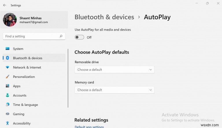Open the Personalization settings section
The height and width of the screenshot is (128, 222).
pyautogui.click(x=24, y=77)
